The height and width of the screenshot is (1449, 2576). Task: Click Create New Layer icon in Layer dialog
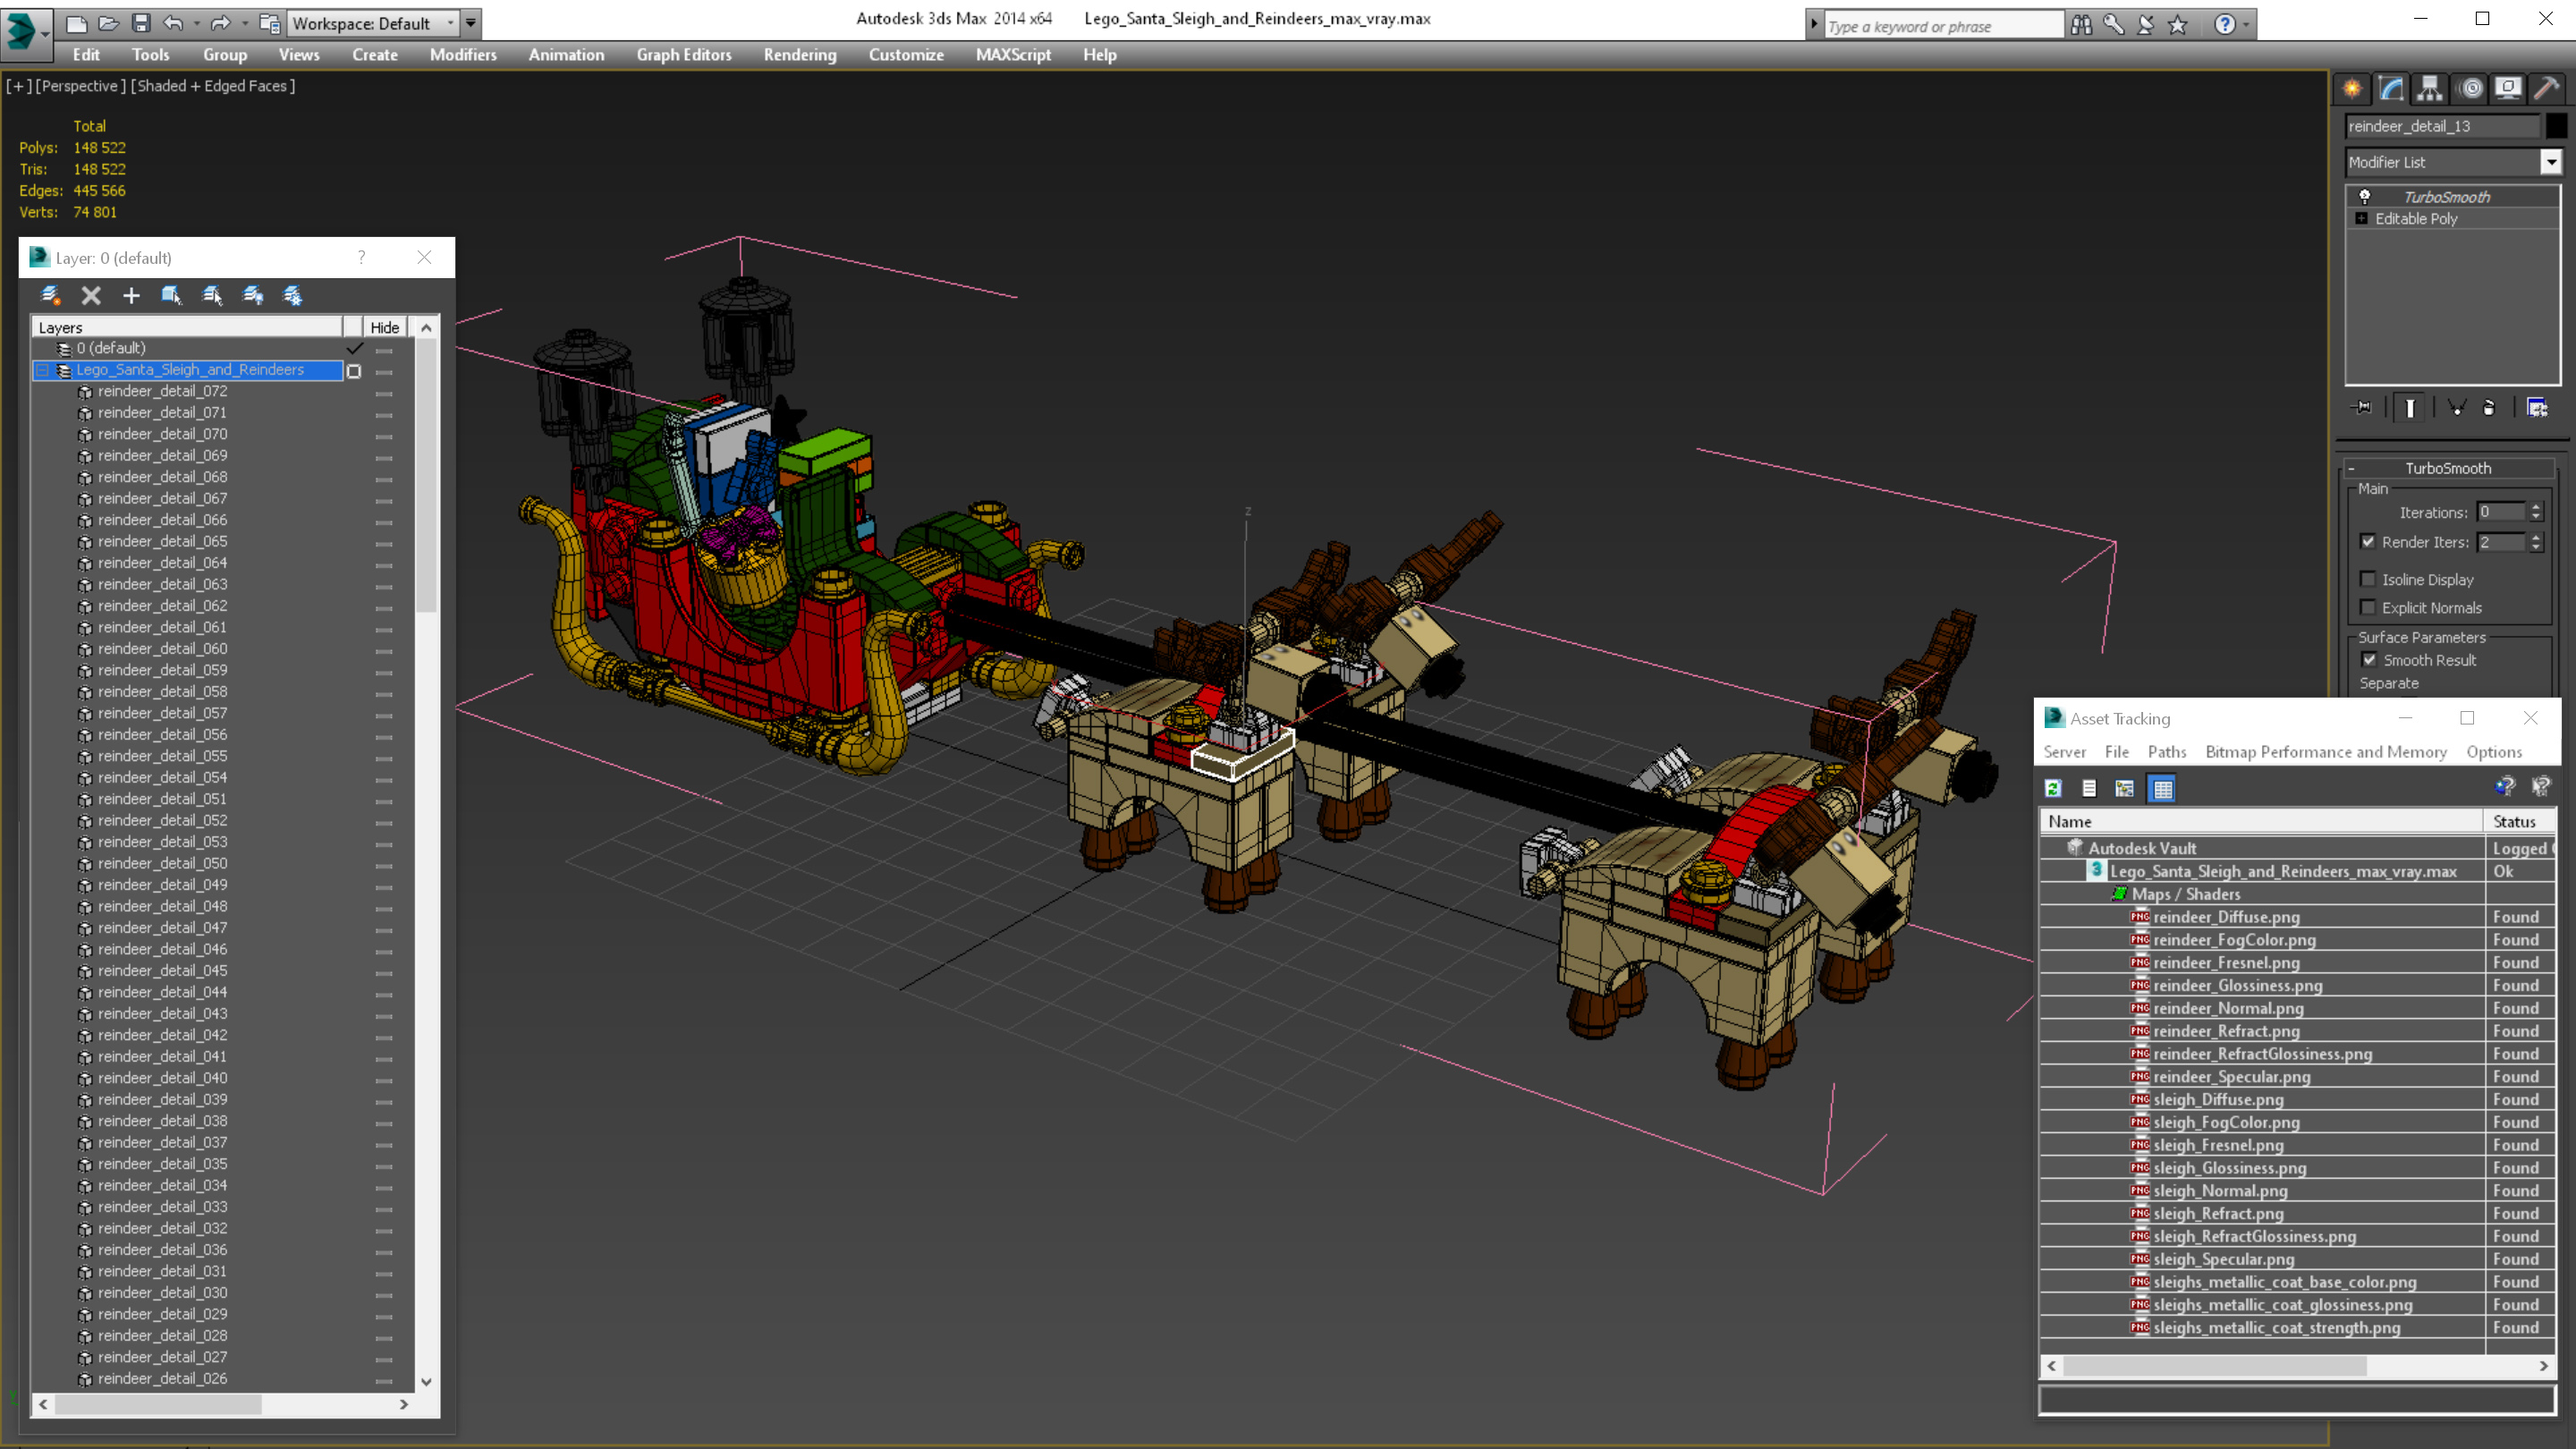coord(50,295)
